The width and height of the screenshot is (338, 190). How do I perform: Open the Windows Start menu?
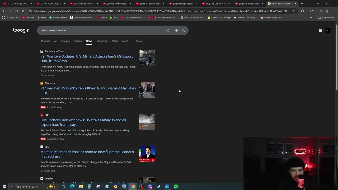click(4, 187)
